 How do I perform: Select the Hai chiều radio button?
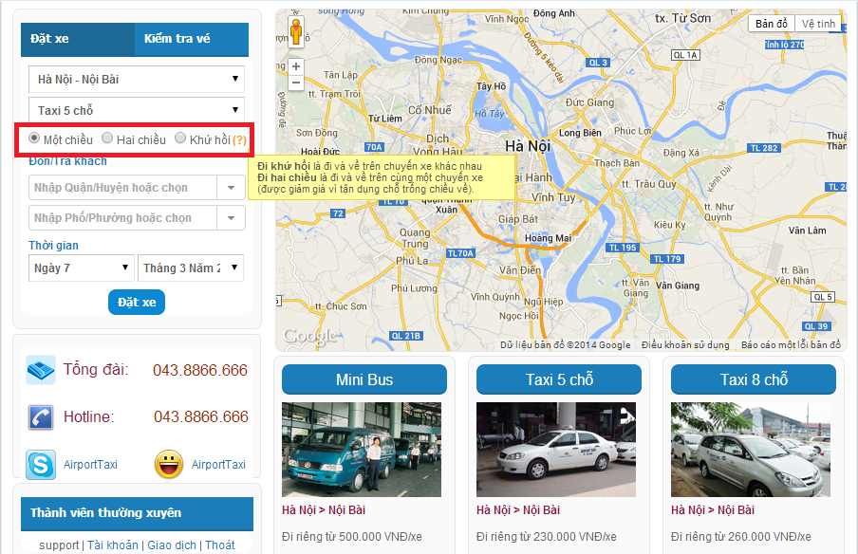click(107, 138)
